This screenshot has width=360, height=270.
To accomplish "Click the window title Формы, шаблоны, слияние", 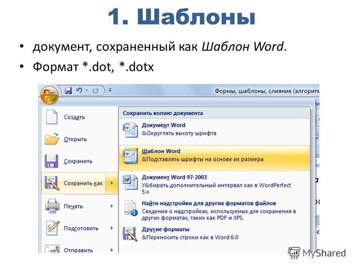I will click(267, 91).
